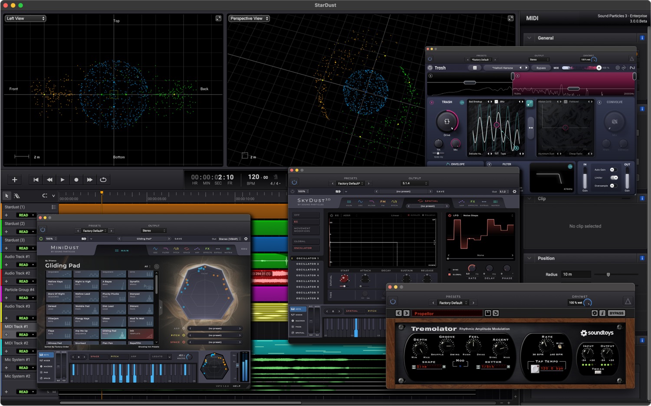The width and height of the screenshot is (651, 406).
Task: Toggle the LFO power switch in SkyDust
Action: [x=450, y=215]
